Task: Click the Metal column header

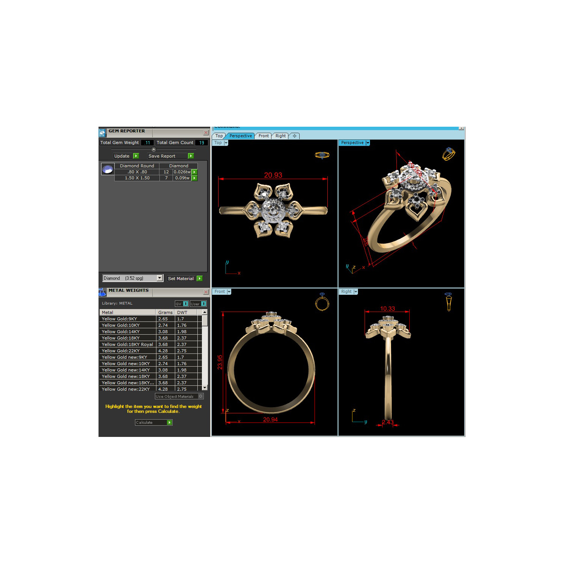Action: pyautogui.click(x=127, y=312)
